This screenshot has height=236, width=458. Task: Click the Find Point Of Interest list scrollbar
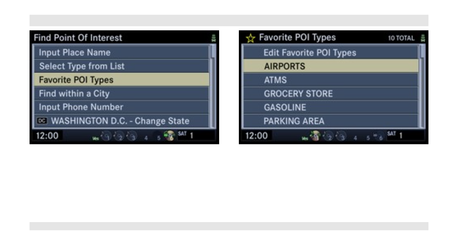coord(213,86)
